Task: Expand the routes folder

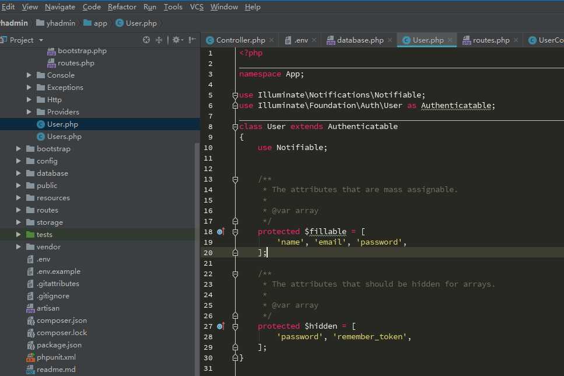Action: point(18,210)
